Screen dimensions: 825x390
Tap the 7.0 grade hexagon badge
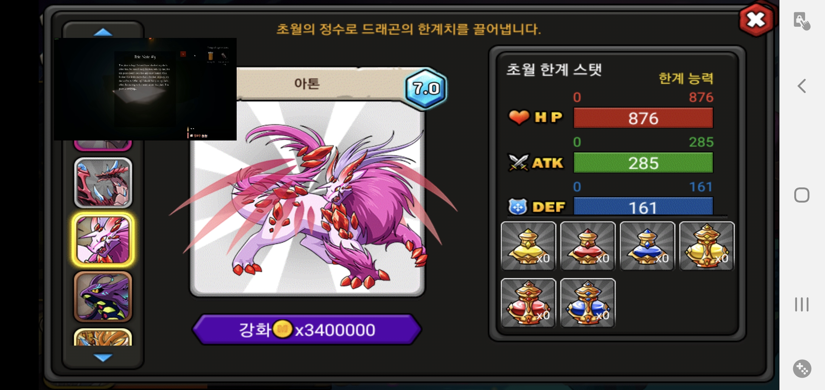(426, 88)
